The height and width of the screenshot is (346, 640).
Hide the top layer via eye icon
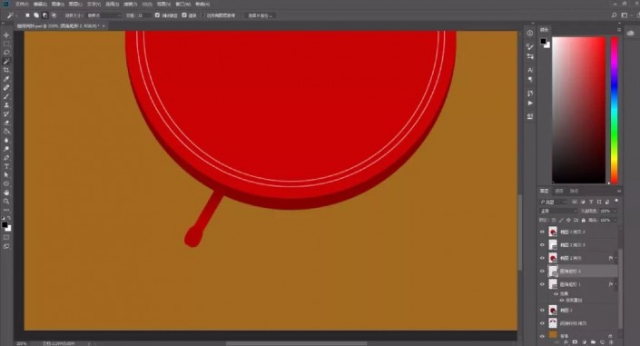coord(542,232)
